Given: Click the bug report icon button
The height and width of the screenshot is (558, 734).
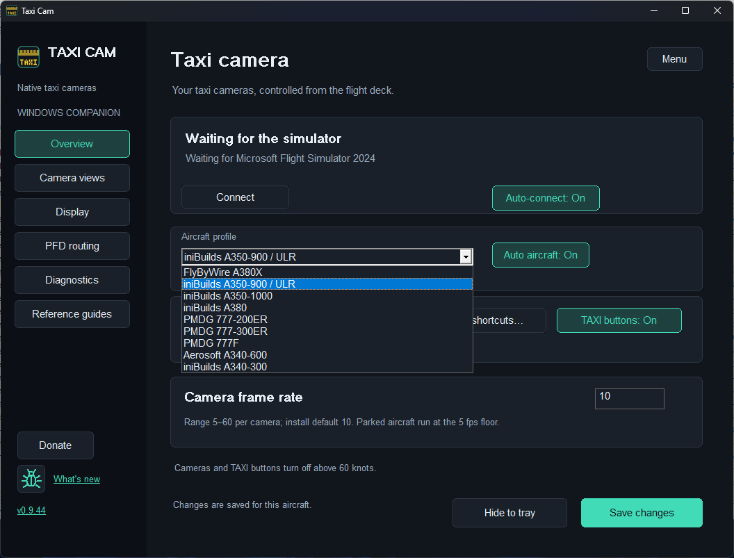Looking at the screenshot, I should pos(31,478).
